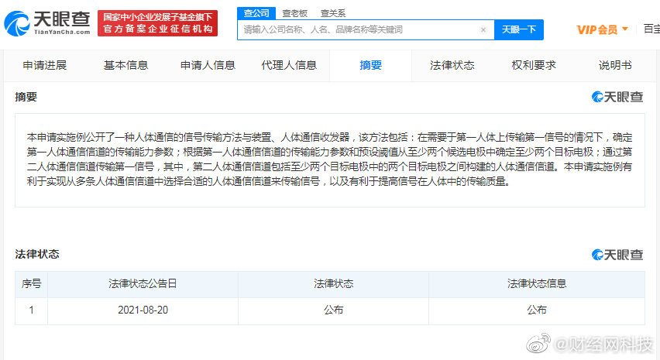Screen dimensions: 660x360
Task: Click the company name search input field
Action: [360, 30]
